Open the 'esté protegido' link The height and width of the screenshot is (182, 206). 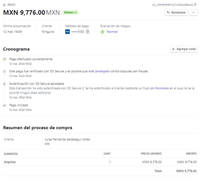click(x=99, y=71)
